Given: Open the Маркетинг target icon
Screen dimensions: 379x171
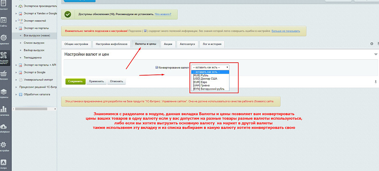Looking at the screenshot, I should pyautogui.click(x=3, y=38).
